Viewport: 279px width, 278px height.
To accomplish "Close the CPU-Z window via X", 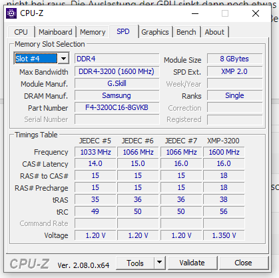I will [x=256, y=13].
